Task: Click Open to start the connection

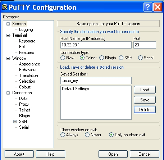Action: pos(113,154)
